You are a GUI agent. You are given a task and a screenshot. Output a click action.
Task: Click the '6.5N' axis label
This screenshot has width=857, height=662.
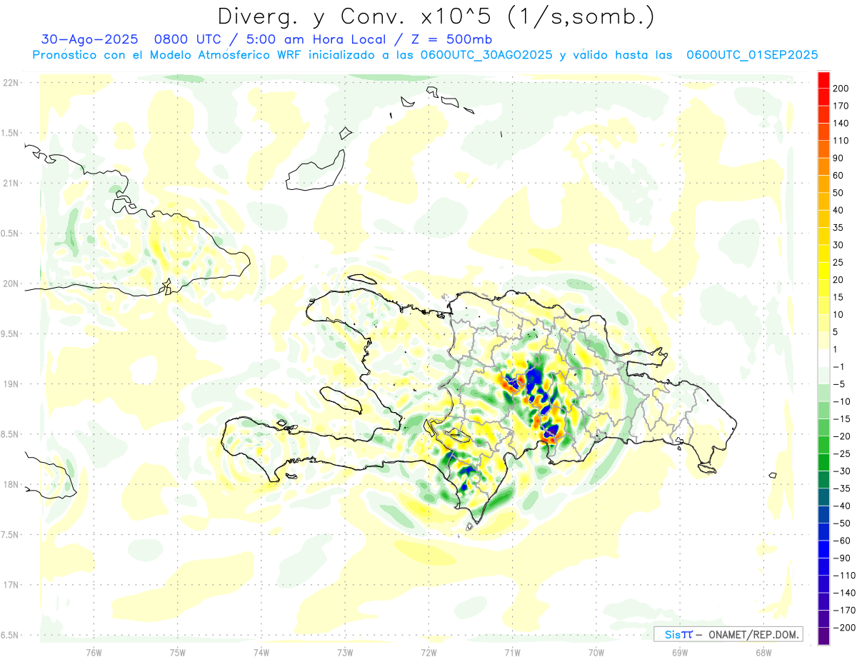coord(10,635)
